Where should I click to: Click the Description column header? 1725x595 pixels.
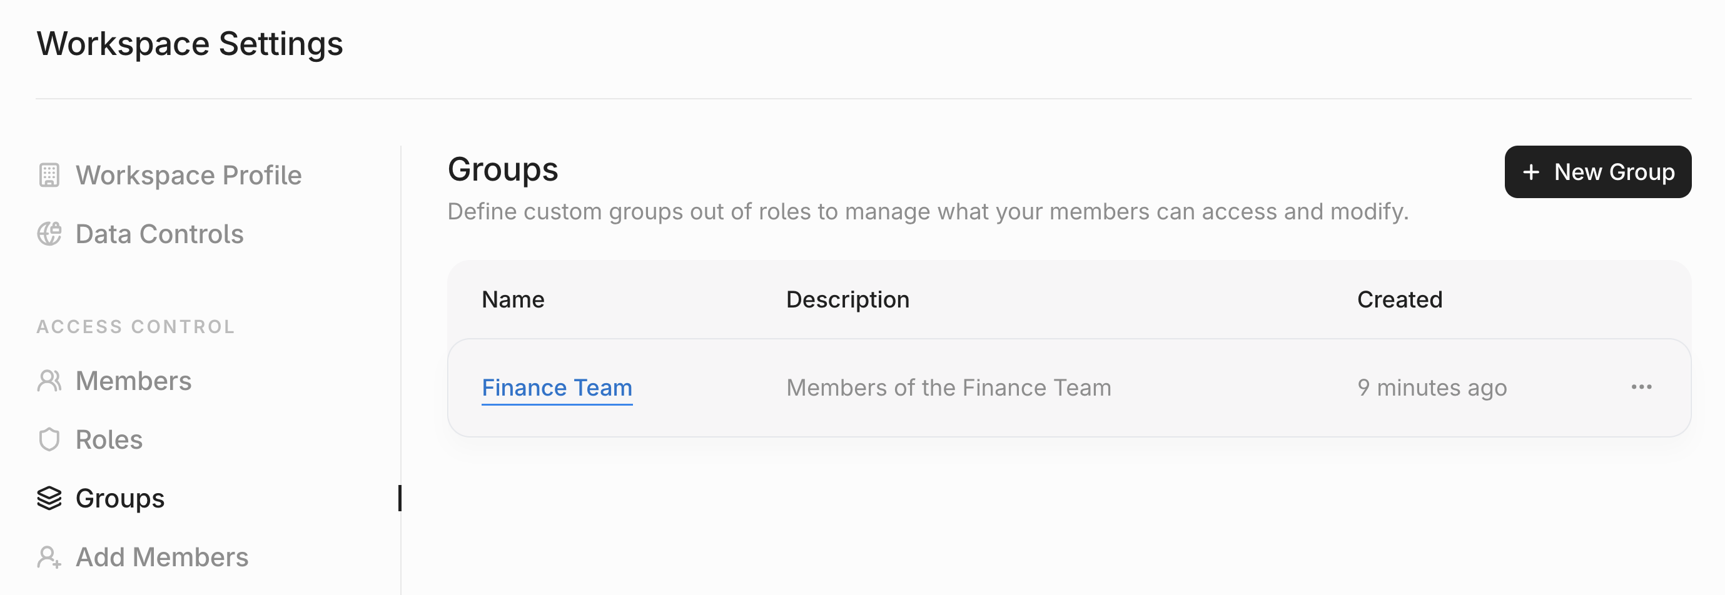(847, 299)
